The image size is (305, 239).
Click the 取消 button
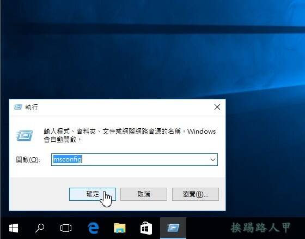(144, 194)
